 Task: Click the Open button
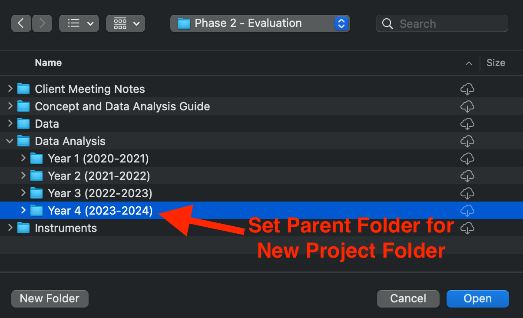(477, 298)
